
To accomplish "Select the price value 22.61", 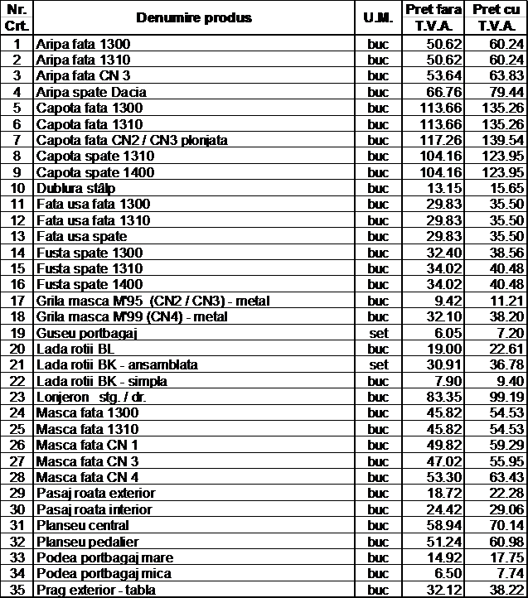I will tap(506, 349).
